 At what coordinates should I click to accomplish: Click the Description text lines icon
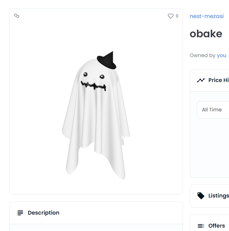point(20,213)
